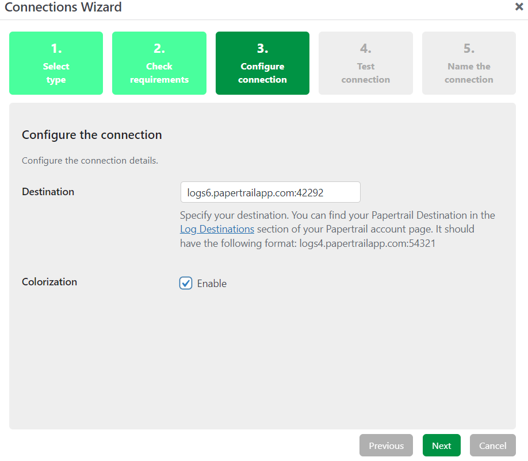Open step 2 Check requirements

pos(159,63)
